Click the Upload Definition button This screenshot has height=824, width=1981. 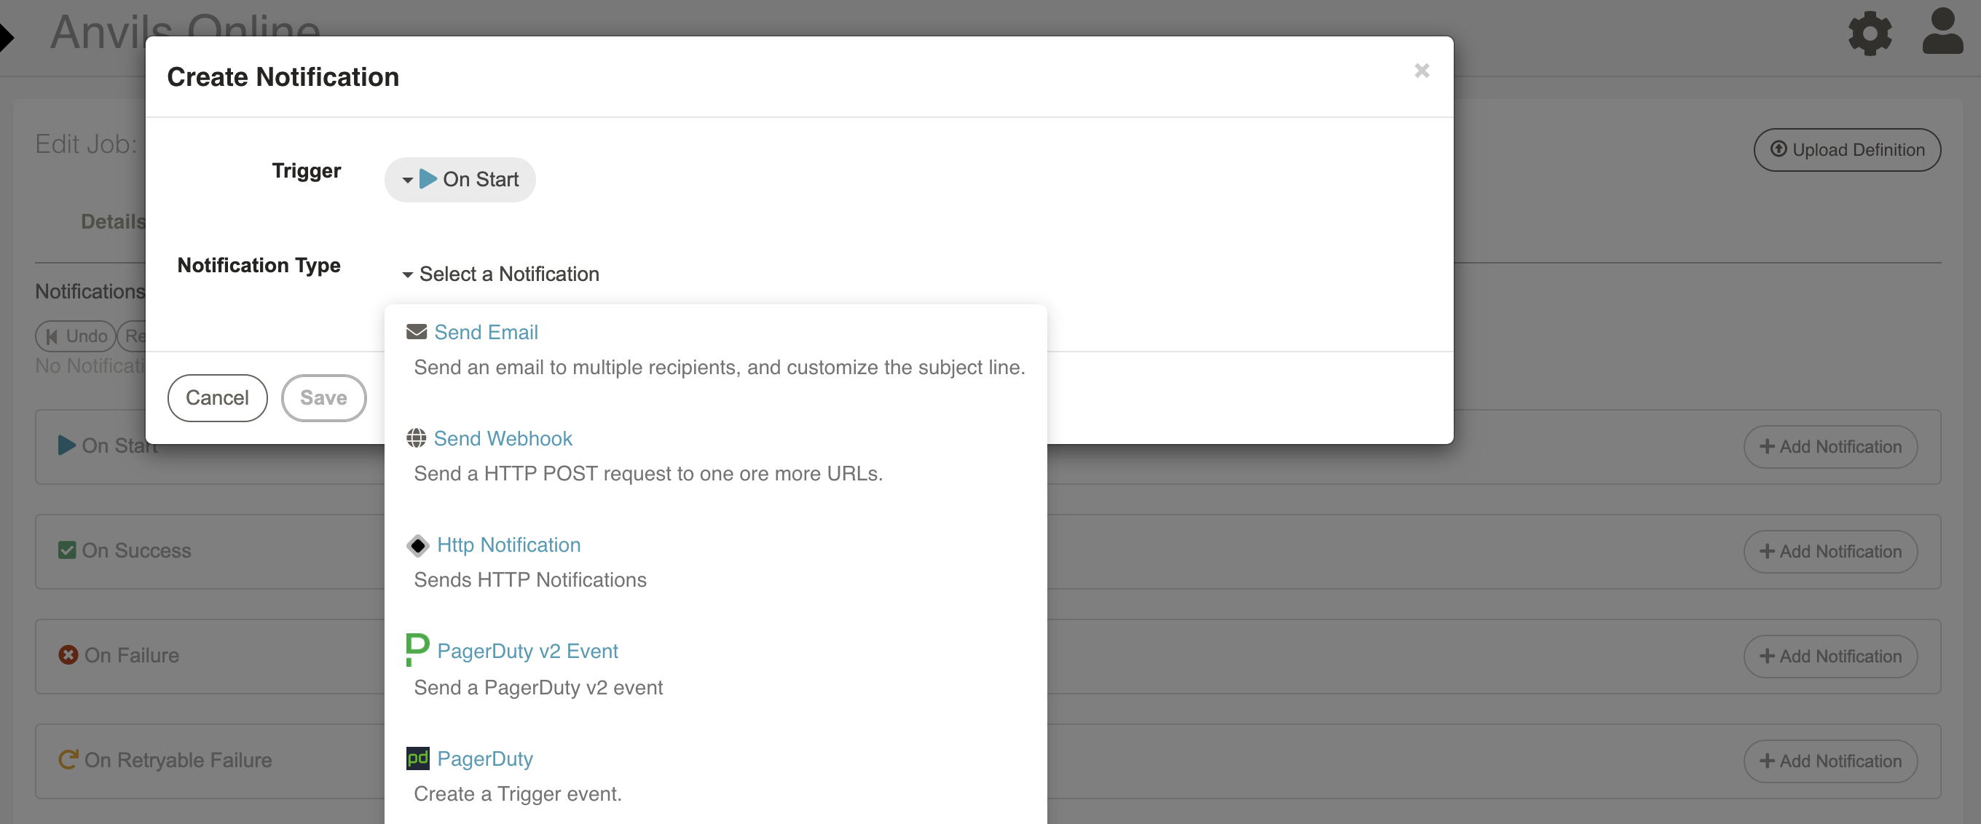pyautogui.click(x=1847, y=148)
